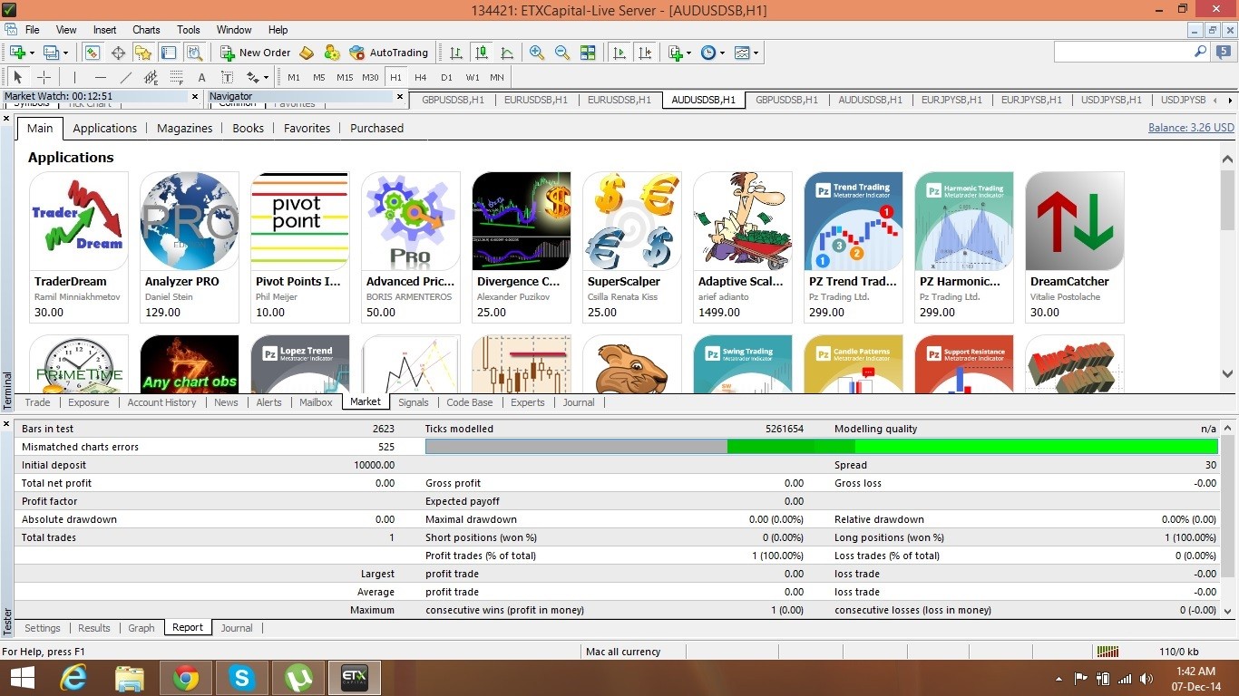The height and width of the screenshot is (696, 1239).
Task: Open MetaEditor via the yellow book icon
Action: pos(307,53)
